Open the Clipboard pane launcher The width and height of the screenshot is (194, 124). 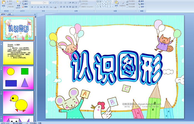pyautogui.click(x=14, y=11)
